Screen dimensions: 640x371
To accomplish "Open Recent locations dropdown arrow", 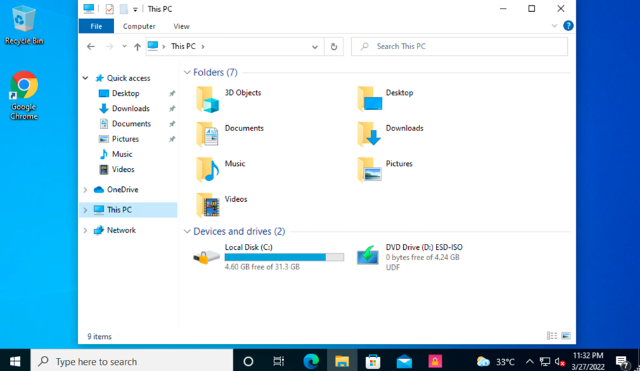I will [x=124, y=47].
